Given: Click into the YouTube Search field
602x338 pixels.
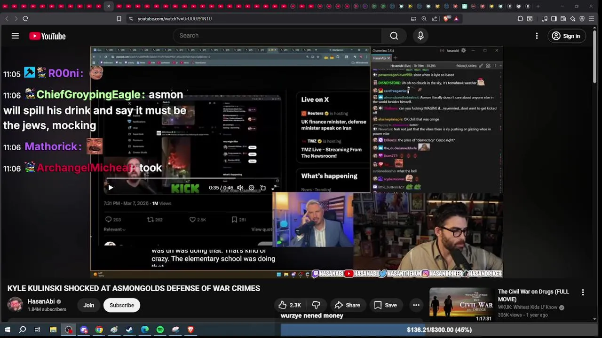Looking at the screenshot, I should 277,36.
